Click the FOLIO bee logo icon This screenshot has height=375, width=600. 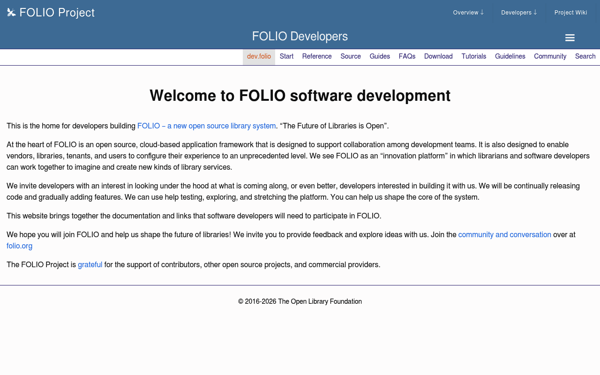pyautogui.click(x=11, y=13)
